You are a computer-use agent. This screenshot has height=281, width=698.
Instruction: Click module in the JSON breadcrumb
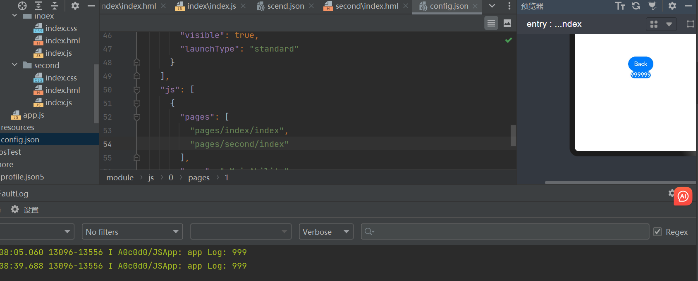tap(120, 177)
